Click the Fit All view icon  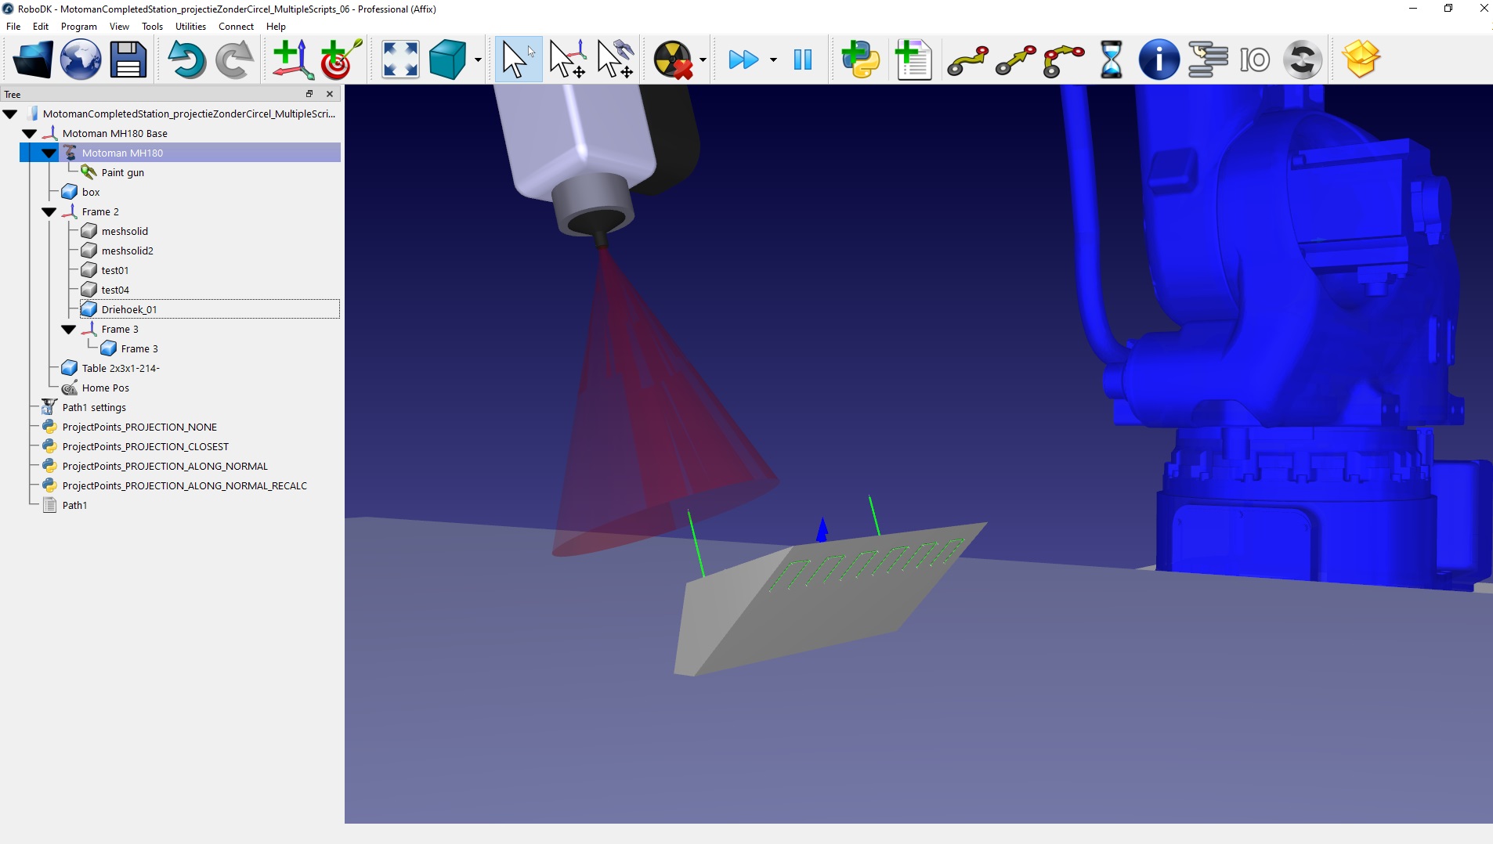[x=400, y=60]
